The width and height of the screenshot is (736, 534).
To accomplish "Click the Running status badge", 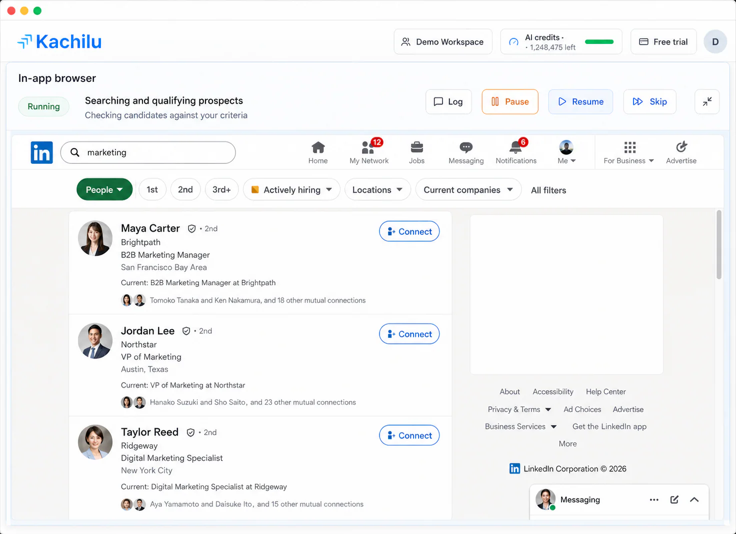I will 43,106.
